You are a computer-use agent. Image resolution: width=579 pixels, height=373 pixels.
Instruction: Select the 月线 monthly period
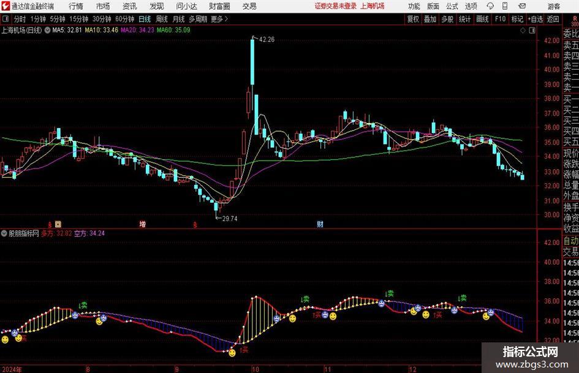click(x=179, y=19)
